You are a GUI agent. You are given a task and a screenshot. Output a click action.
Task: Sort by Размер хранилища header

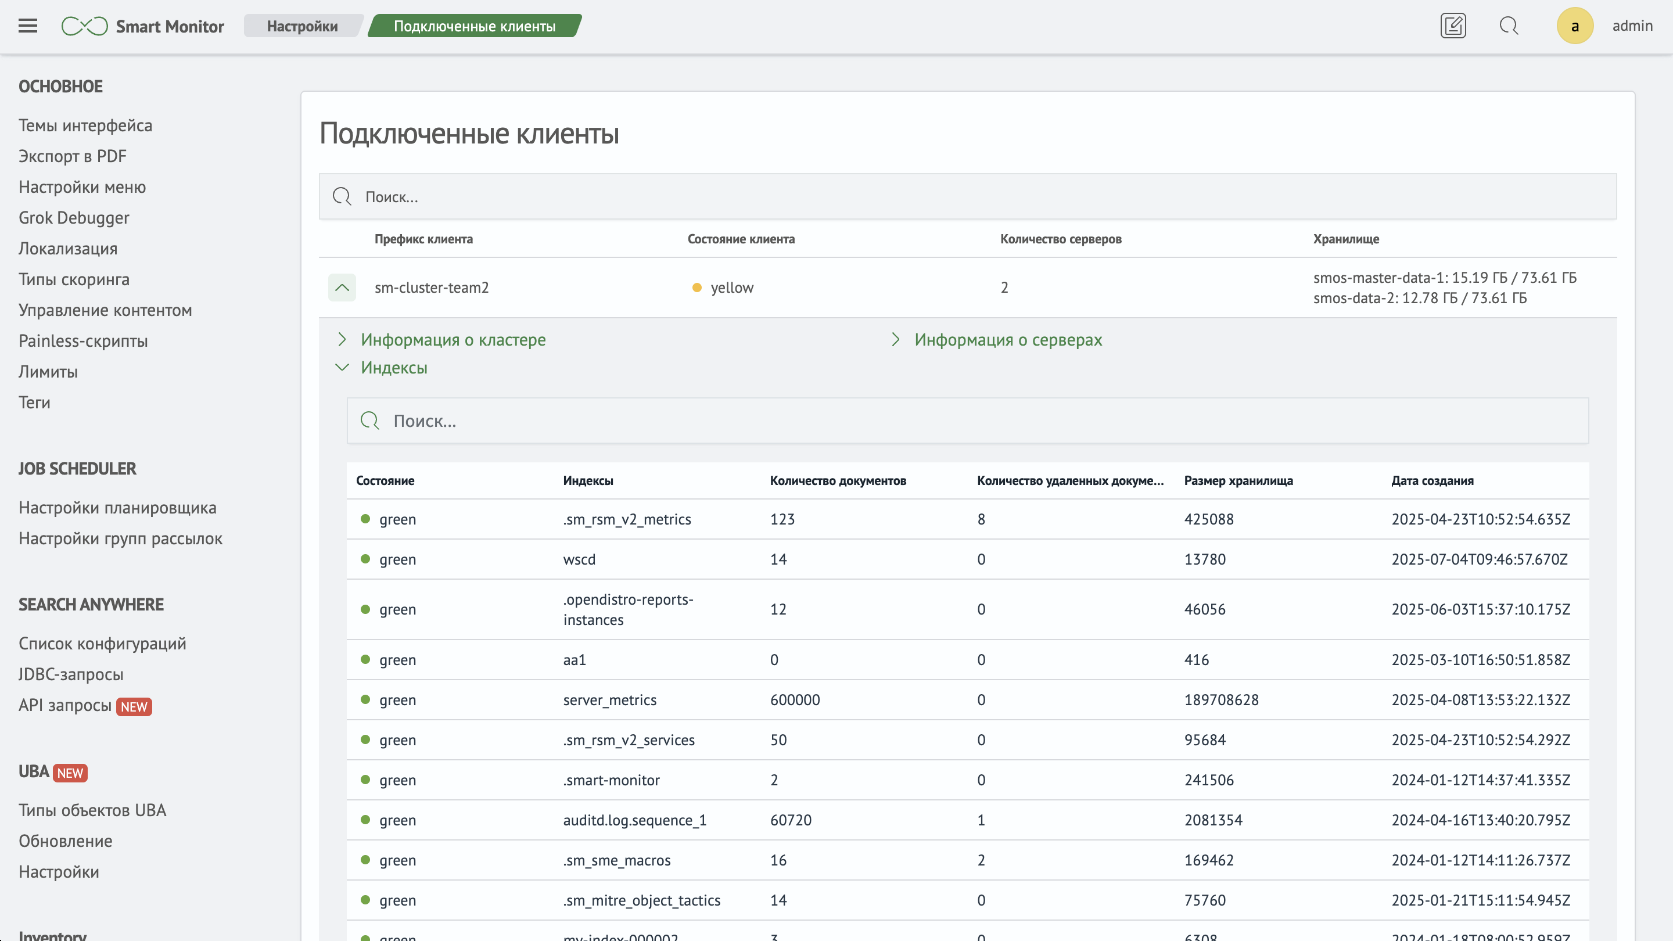(1238, 480)
